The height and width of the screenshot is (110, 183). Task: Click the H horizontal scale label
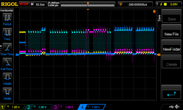pyautogui.click(x=32, y=4)
